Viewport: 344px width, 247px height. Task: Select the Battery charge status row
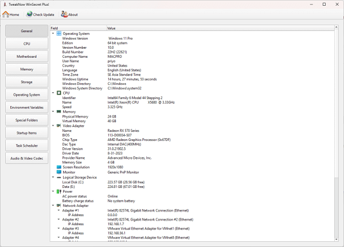pyautogui.click(x=192, y=201)
